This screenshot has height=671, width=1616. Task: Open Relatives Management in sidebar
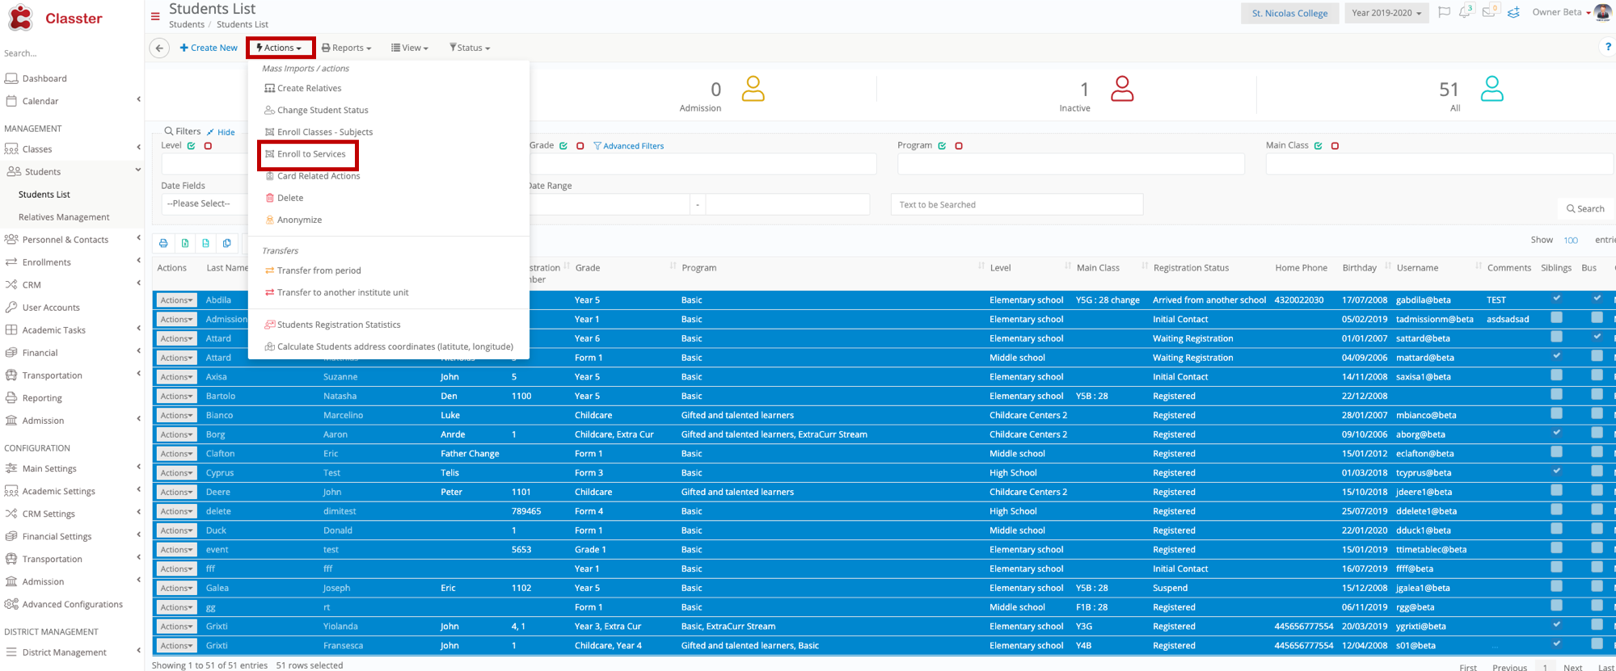(x=64, y=217)
